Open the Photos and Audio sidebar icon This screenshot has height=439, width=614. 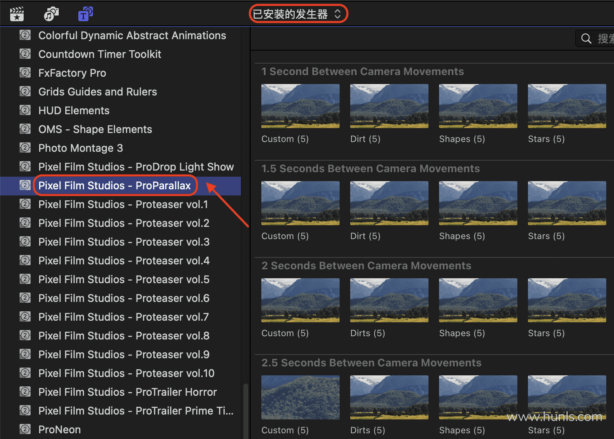tap(51, 14)
